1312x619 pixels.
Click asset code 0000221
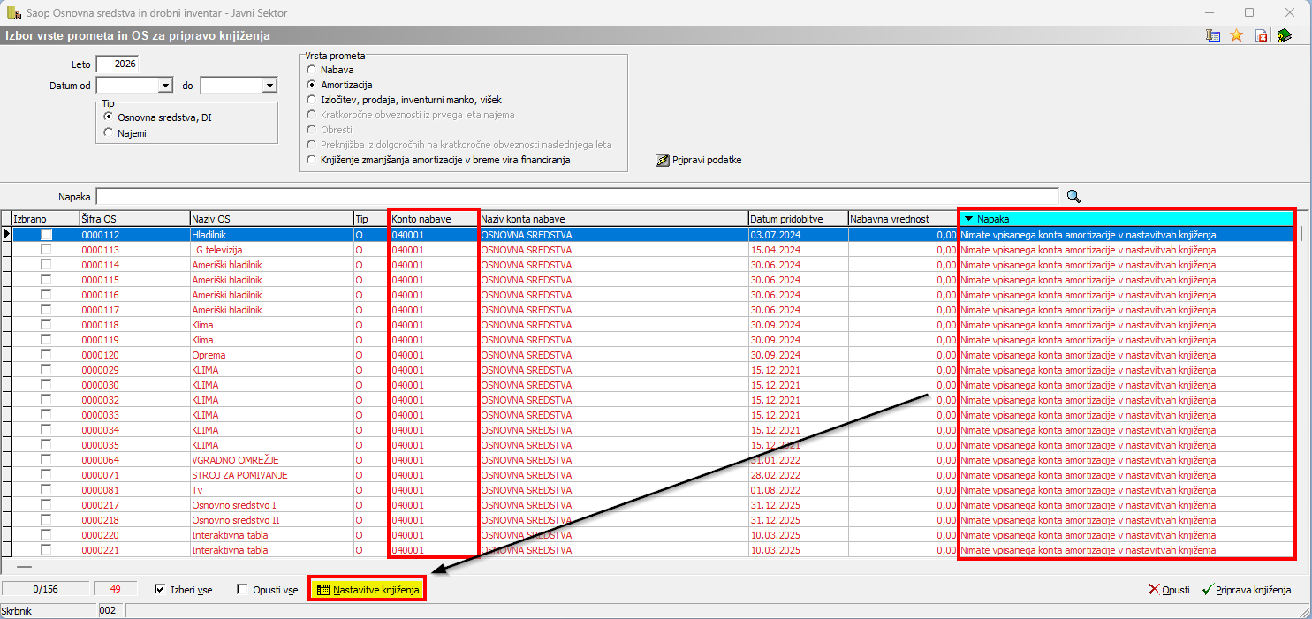coord(100,550)
